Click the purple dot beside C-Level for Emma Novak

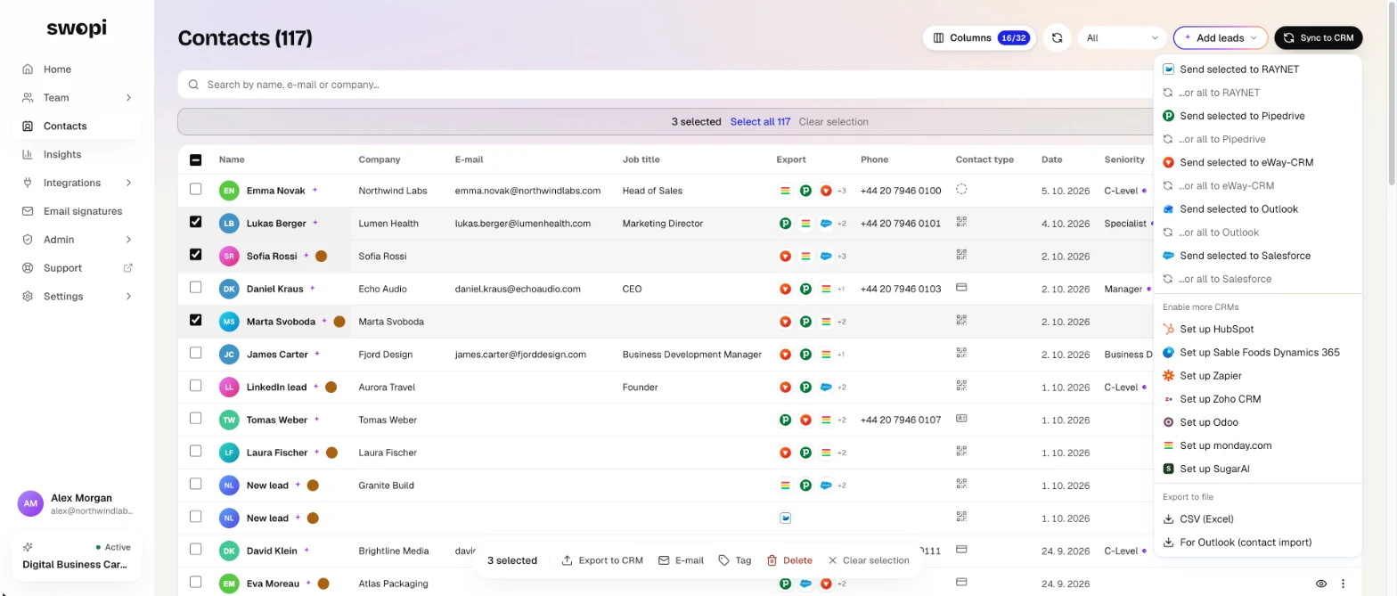point(1144,191)
